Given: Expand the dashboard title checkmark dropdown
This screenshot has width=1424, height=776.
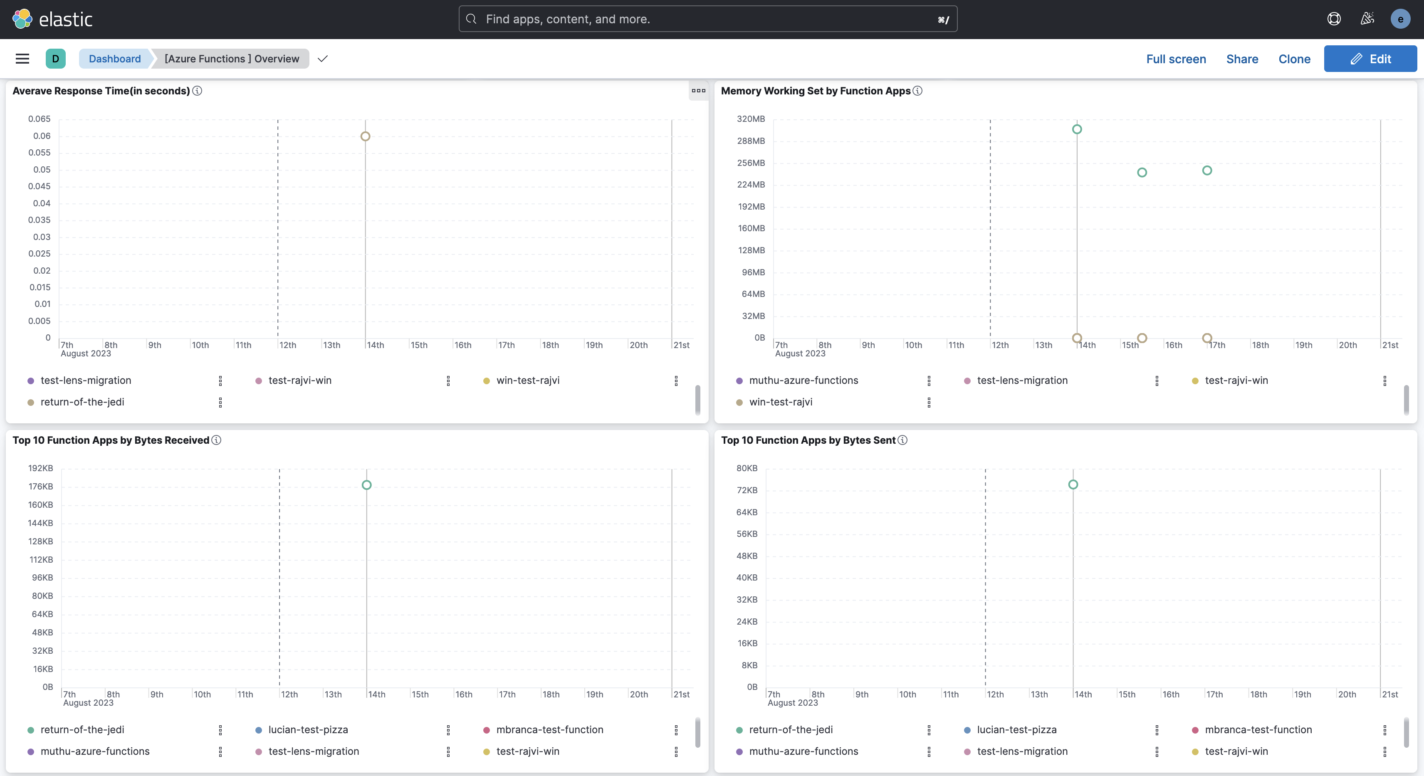Looking at the screenshot, I should tap(323, 59).
